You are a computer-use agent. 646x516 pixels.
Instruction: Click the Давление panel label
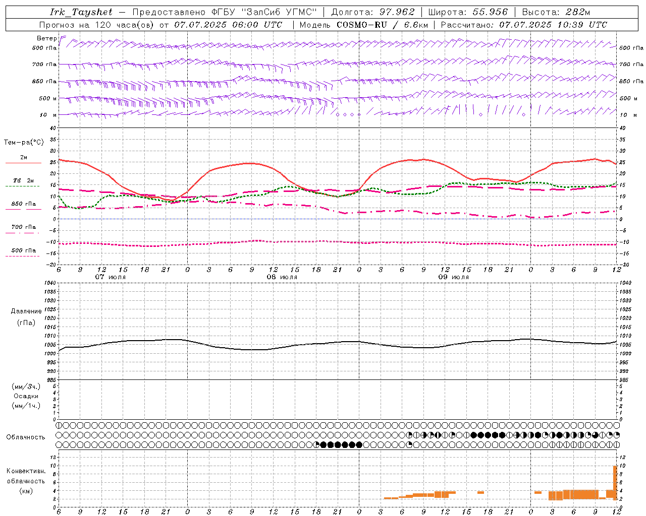26,311
